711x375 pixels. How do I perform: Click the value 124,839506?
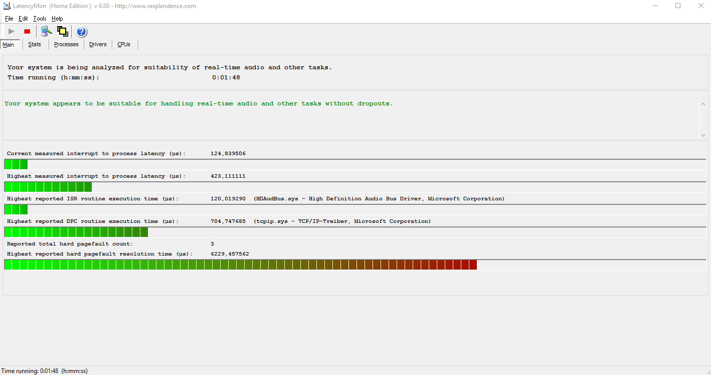(228, 154)
